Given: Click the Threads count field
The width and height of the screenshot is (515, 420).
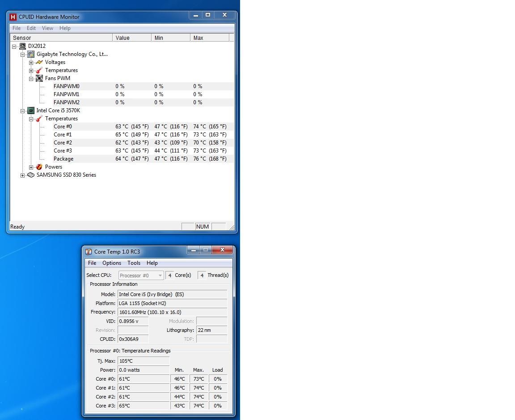Looking at the screenshot, I should (202, 276).
